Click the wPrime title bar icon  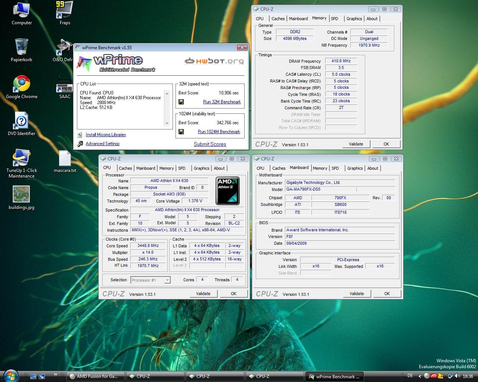point(78,48)
